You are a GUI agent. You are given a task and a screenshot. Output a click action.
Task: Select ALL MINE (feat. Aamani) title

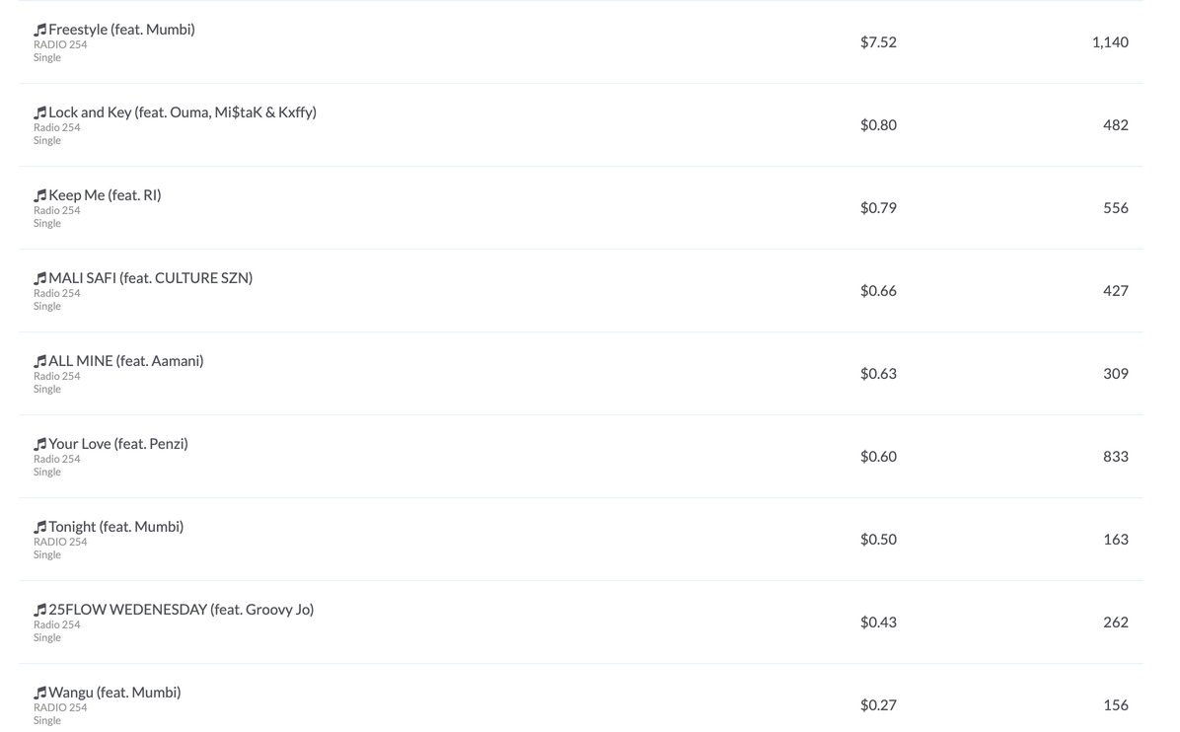point(126,360)
